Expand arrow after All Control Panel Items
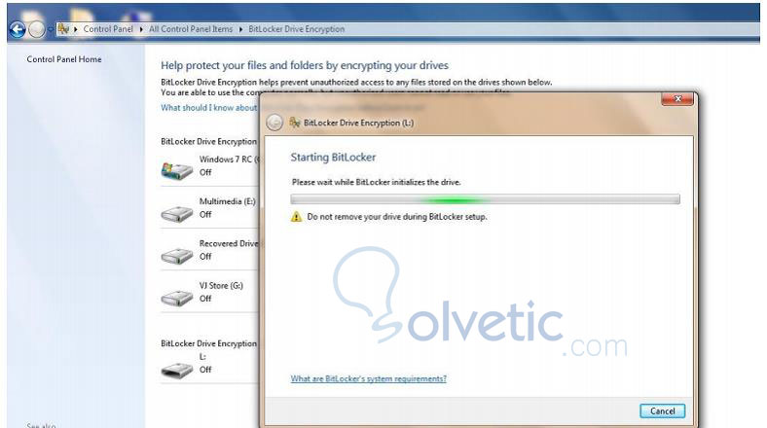Viewport: 767px width, 428px height. pos(241,29)
